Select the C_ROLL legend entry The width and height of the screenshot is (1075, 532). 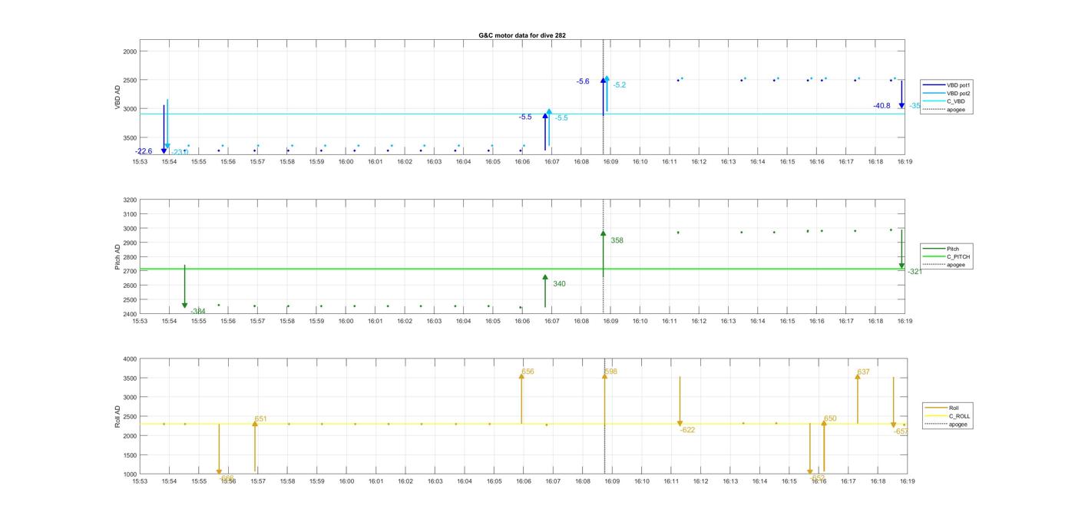pos(948,416)
